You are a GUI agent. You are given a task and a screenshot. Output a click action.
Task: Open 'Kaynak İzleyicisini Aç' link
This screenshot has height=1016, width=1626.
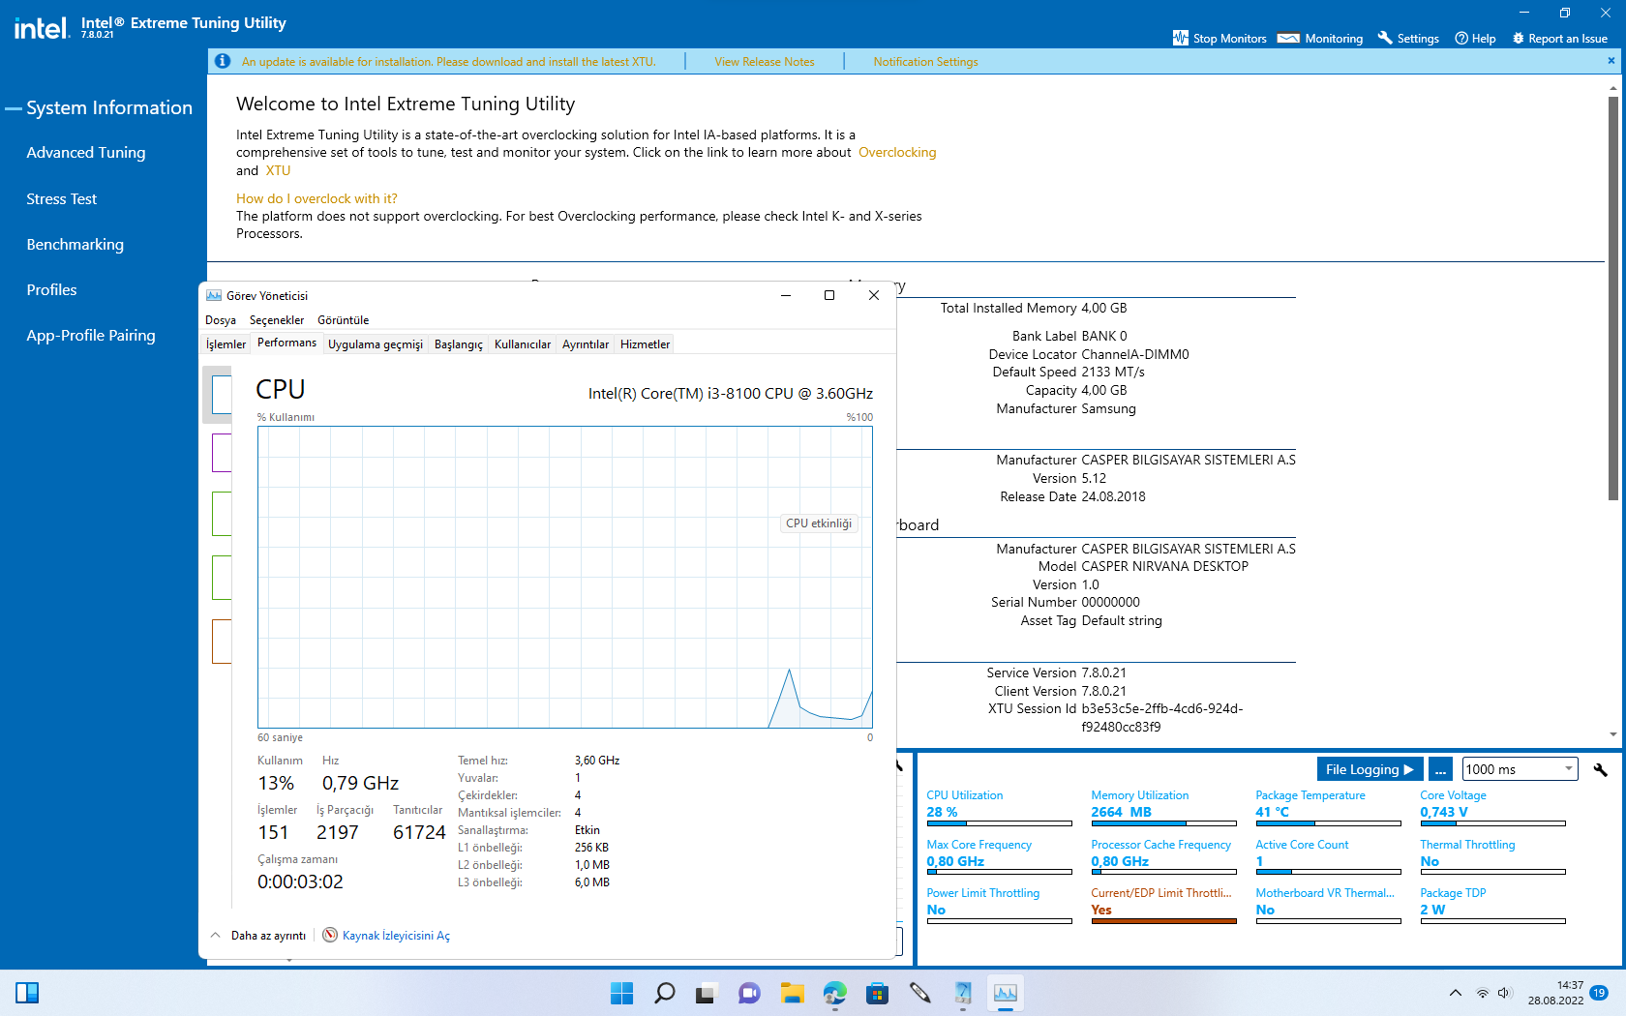coord(396,936)
